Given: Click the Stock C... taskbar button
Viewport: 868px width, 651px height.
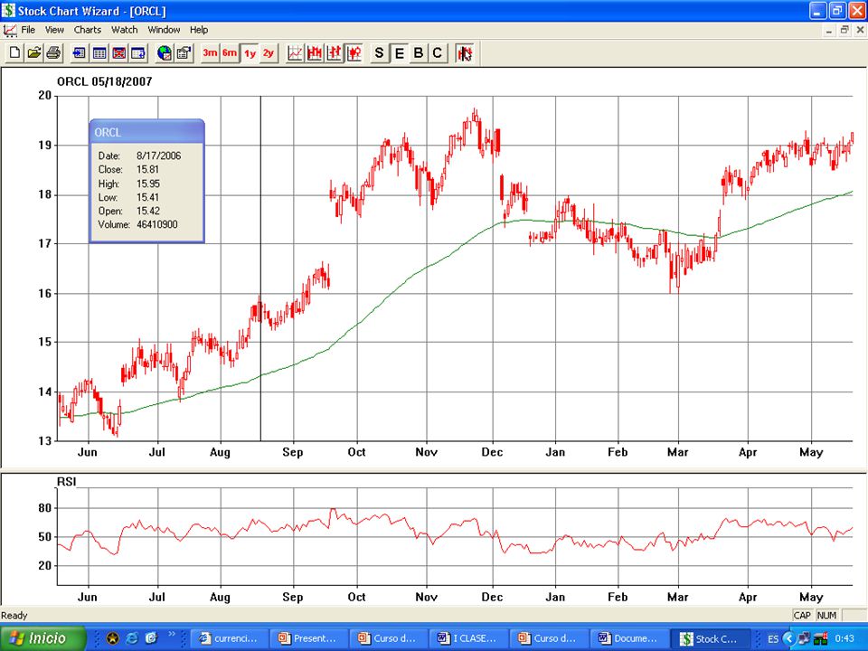Looking at the screenshot, I should pyautogui.click(x=709, y=638).
